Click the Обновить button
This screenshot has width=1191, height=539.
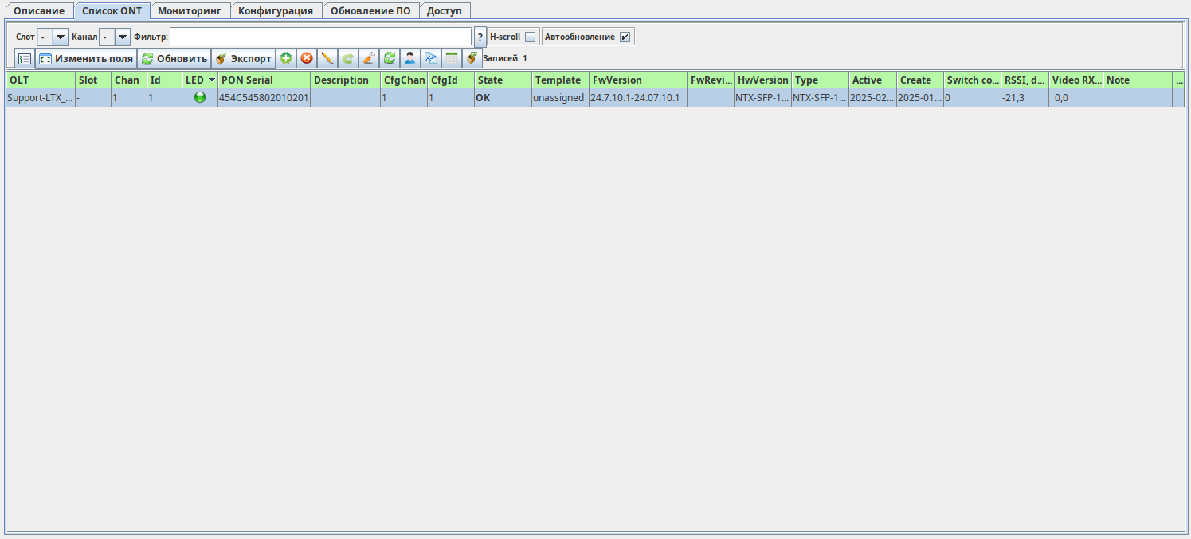click(x=174, y=58)
